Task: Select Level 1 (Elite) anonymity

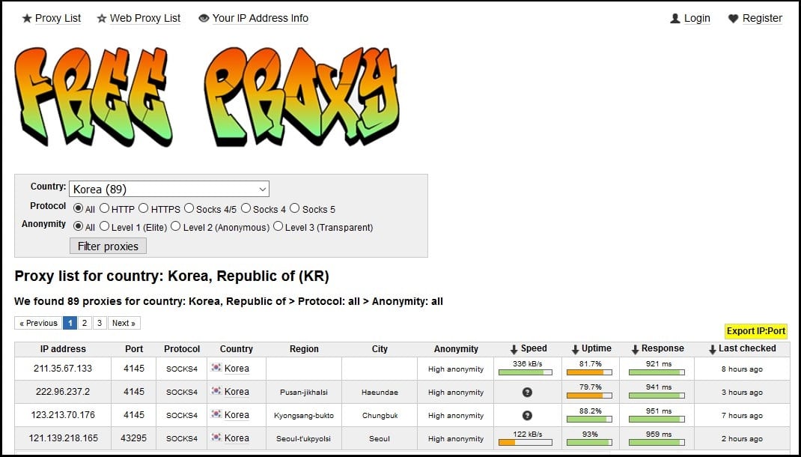Action: (x=104, y=226)
